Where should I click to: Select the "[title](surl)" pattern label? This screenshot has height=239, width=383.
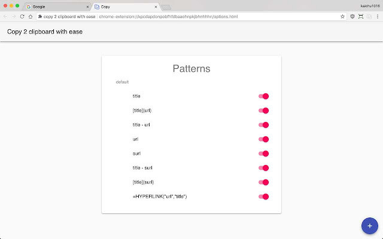[143, 182]
